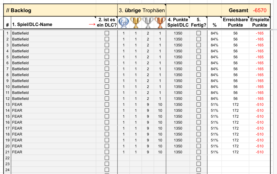The width and height of the screenshot is (277, 174).
Task: Click the bronze trophy icon header
Action: [160, 22]
